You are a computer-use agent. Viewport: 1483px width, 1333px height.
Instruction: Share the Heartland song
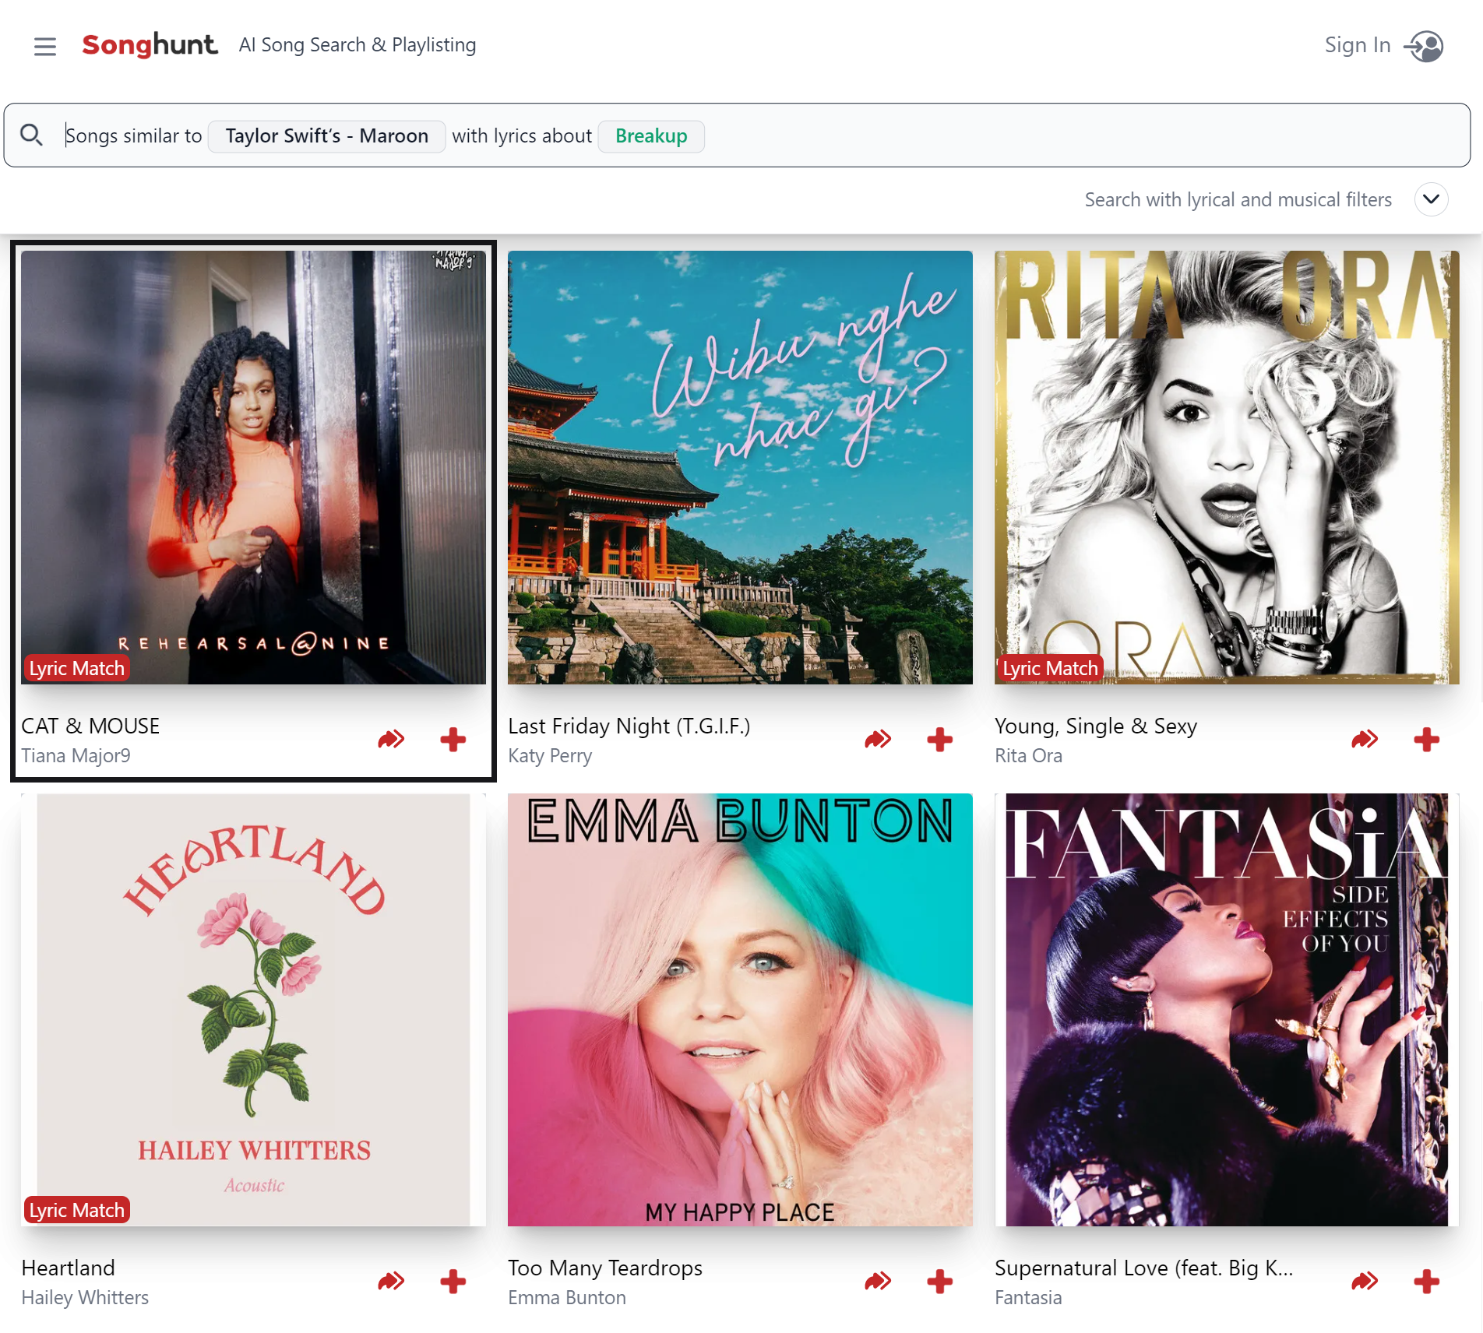[x=391, y=1281]
